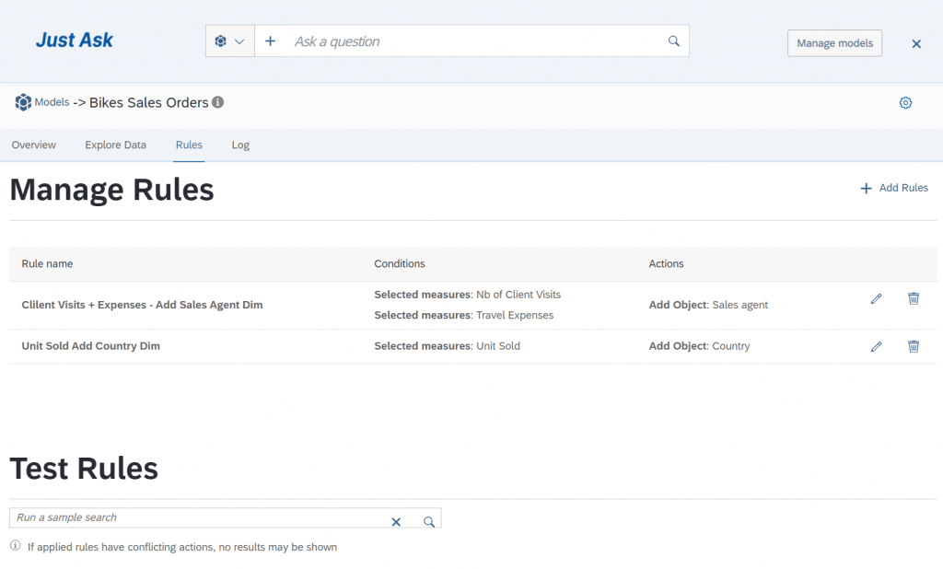
Task: Open Manage models
Action: (x=834, y=43)
